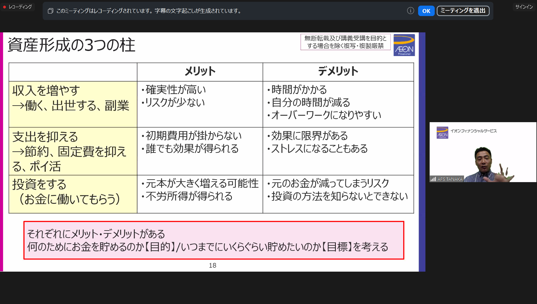Screen dimensions: 537x304
Task: Click the slide title 資産形成の3つの柱
Action: tap(72, 45)
